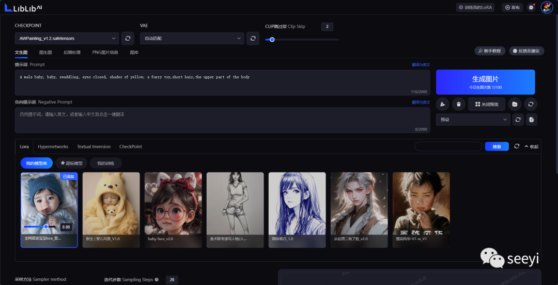Toggle the 关闭预览 preview button
This screenshot has width=558, height=285.
486,104
